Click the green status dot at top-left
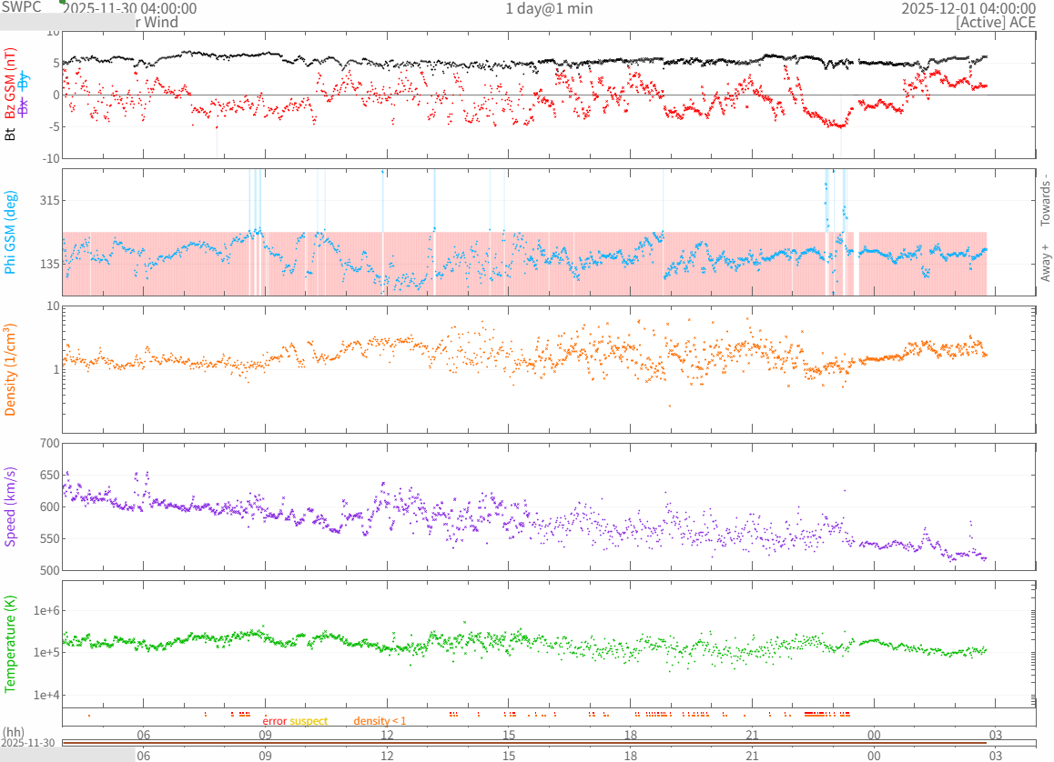The height and width of the screenshot is (762, 1054). [63, 2]
